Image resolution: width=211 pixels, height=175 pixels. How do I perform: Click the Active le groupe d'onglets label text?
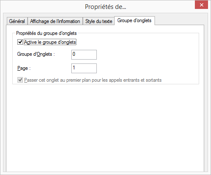click(x=50, y=42)
